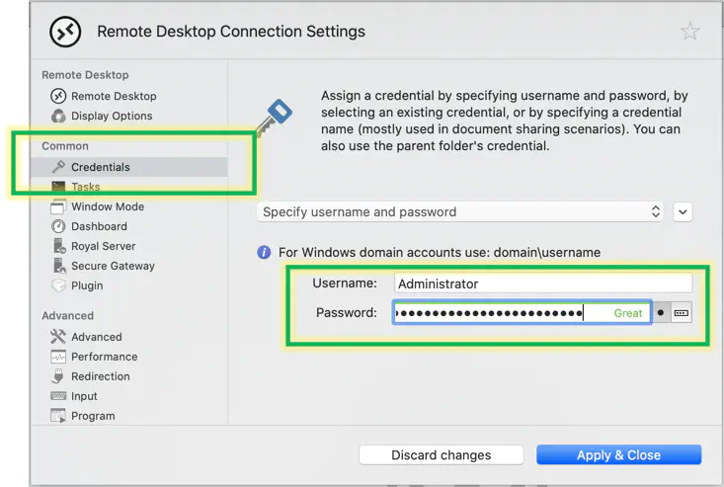
Task: Click the Advanced tools icon
Action: click(58, 337)
